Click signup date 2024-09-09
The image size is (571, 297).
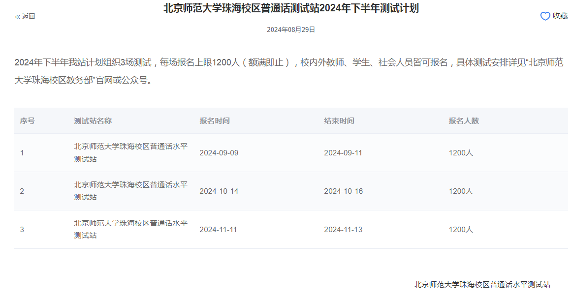coord(219,153)
